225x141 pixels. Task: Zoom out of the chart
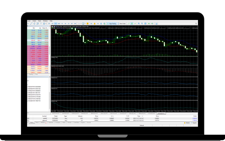(142, 24)
